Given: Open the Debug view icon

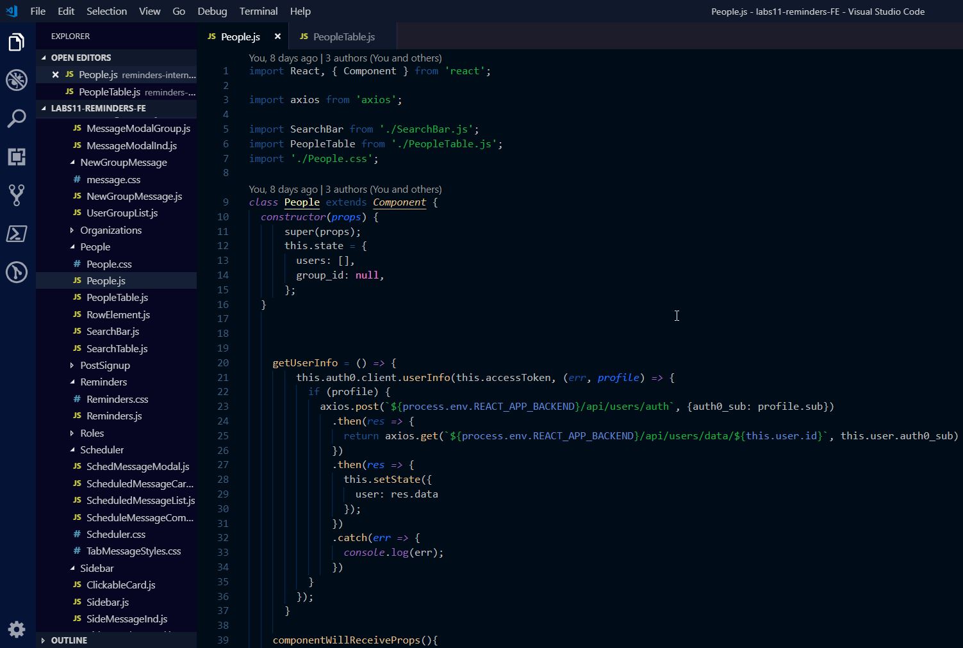Looking at the screenshot, I should click(17, 81).
